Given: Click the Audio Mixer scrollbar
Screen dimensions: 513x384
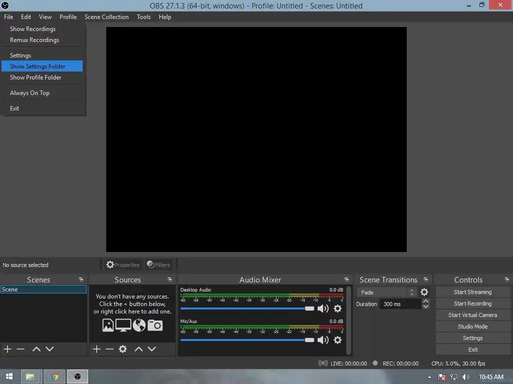Looking at the screenshot, I should click(x=349, y=320).
